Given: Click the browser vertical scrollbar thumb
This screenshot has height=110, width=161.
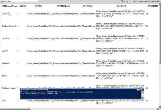Looking at the screenshot, I should click(160, 34).
